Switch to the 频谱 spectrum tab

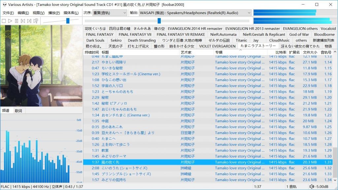6,110
